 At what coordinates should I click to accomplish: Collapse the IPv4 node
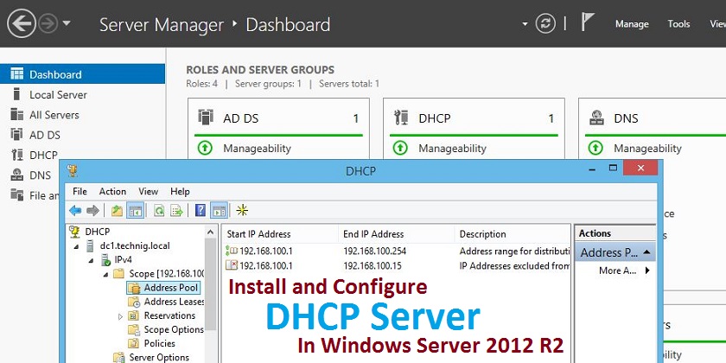click(x=92, y=260)
